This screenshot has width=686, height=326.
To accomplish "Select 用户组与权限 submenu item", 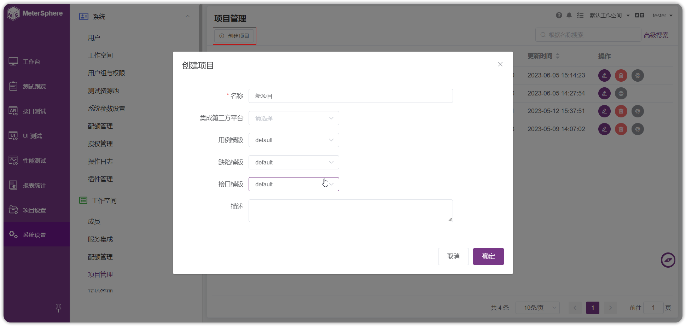I will [106, 73].
